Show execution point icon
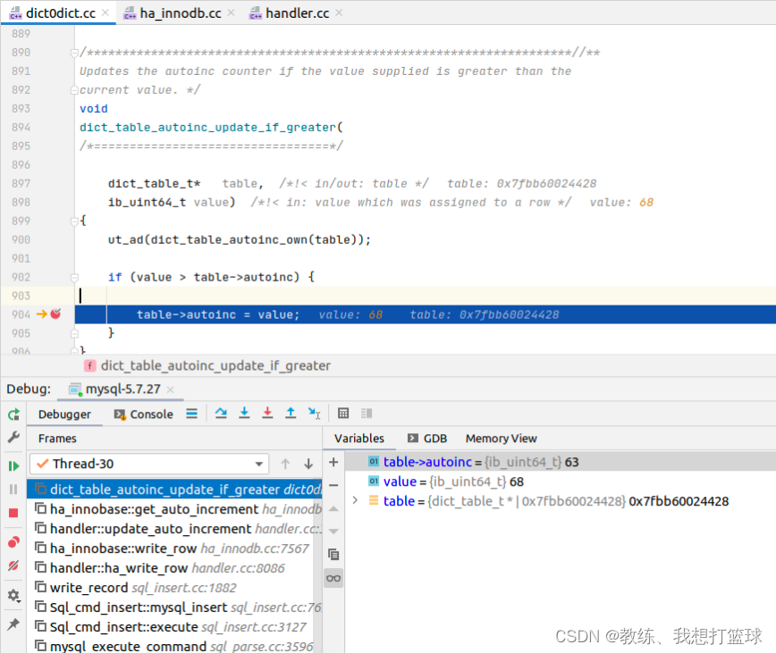This screenshot has height=653, width=776. (x=192, y=414)
